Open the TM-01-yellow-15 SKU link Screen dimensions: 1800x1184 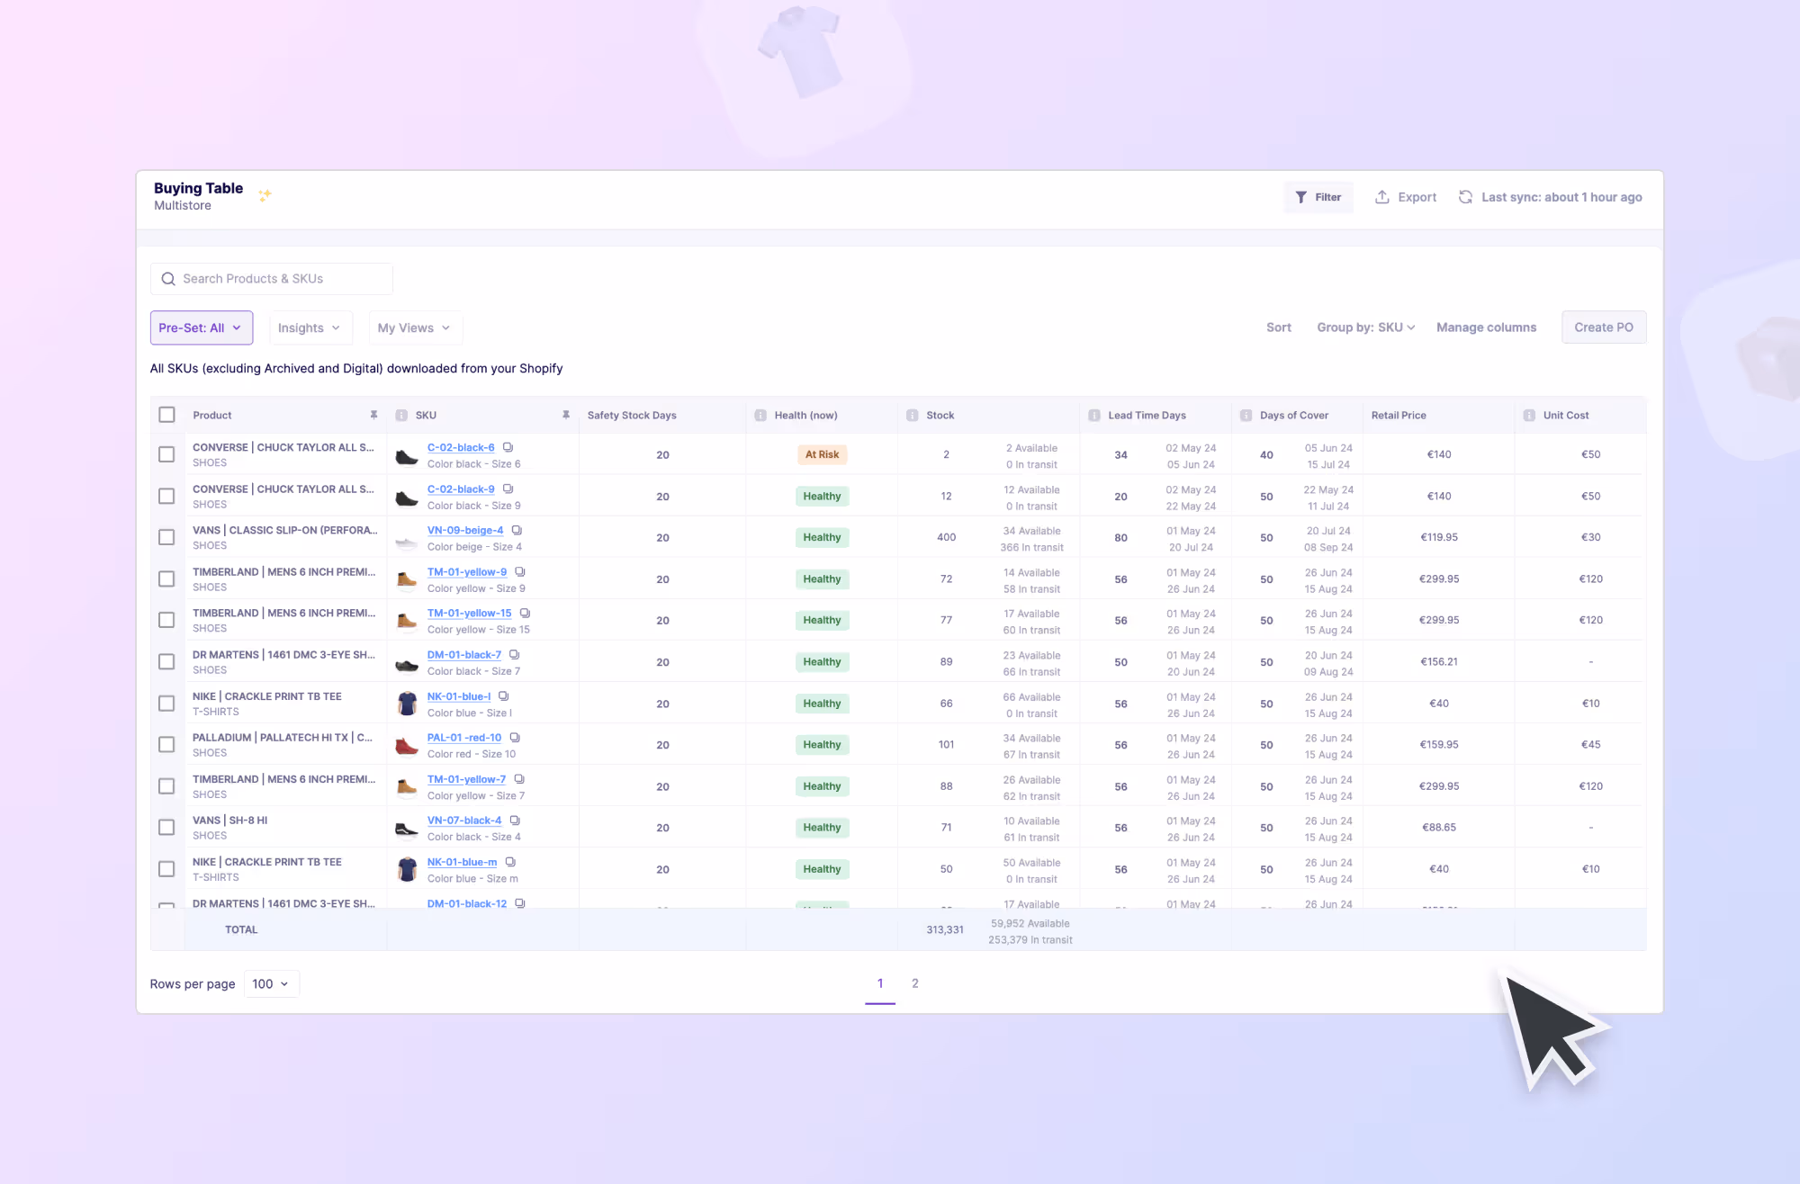pyautogui.click(x=469, y=614)
